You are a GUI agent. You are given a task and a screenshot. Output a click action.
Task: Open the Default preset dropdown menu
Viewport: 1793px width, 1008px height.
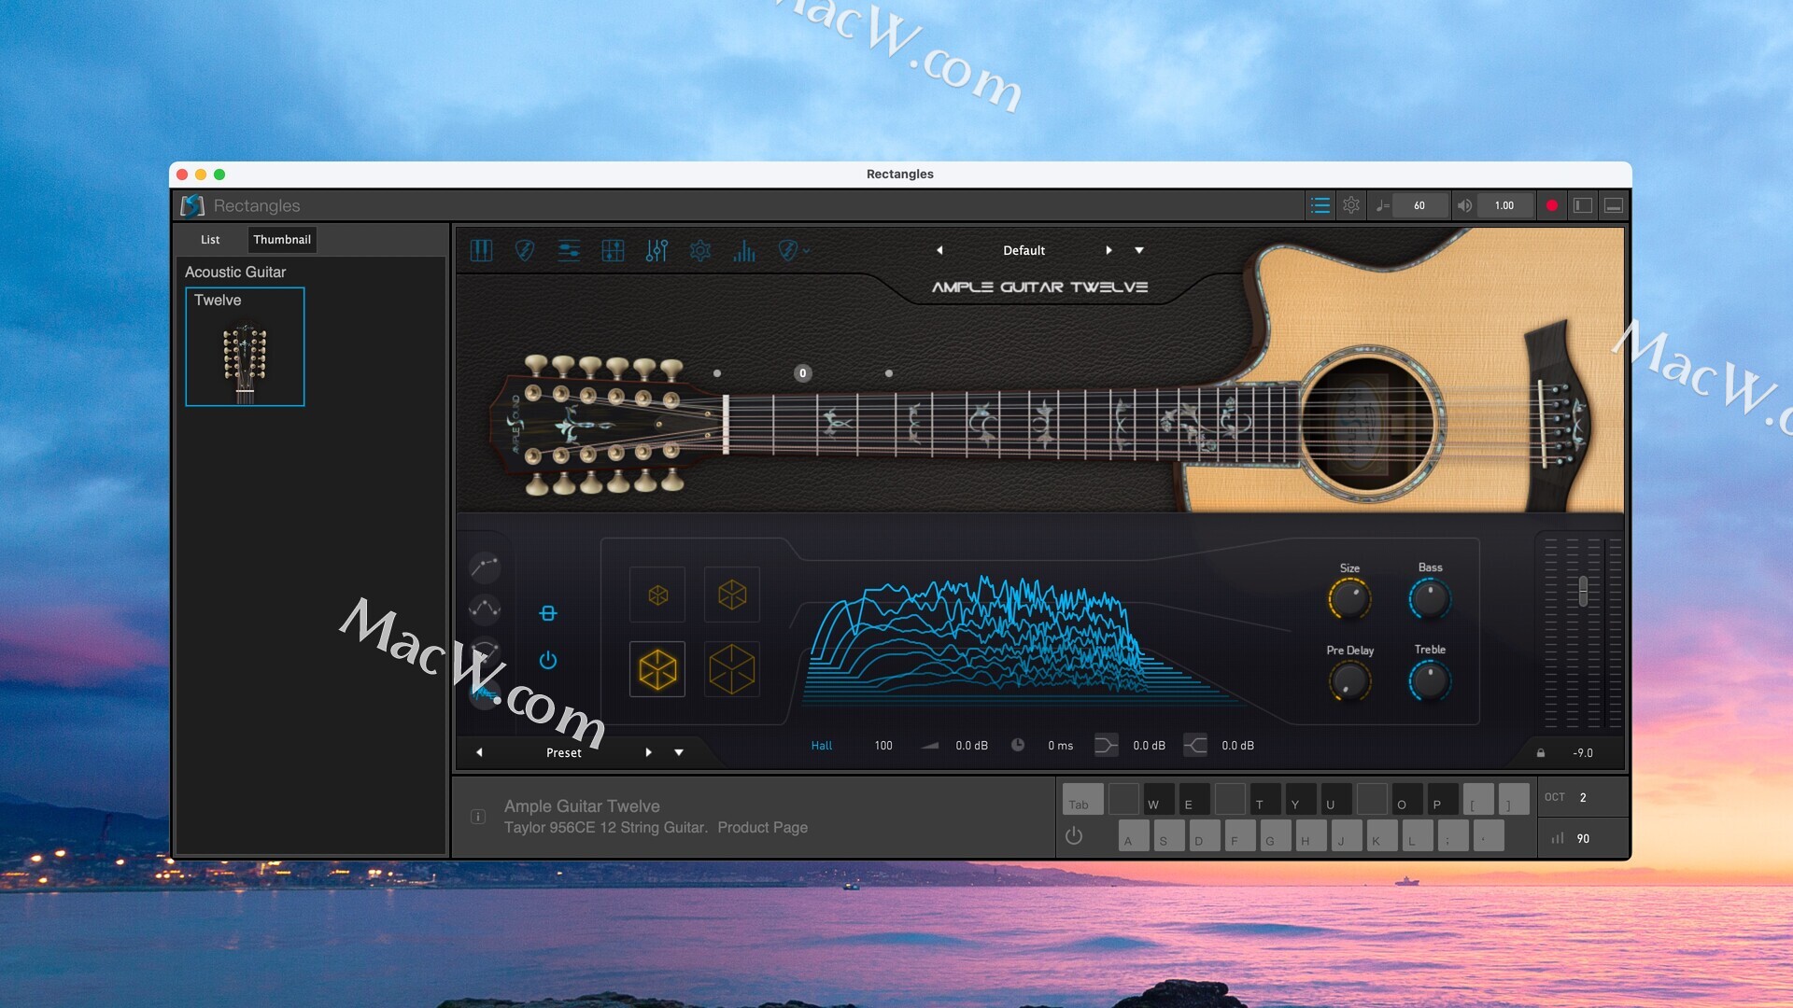click(x=1139, y=250)
